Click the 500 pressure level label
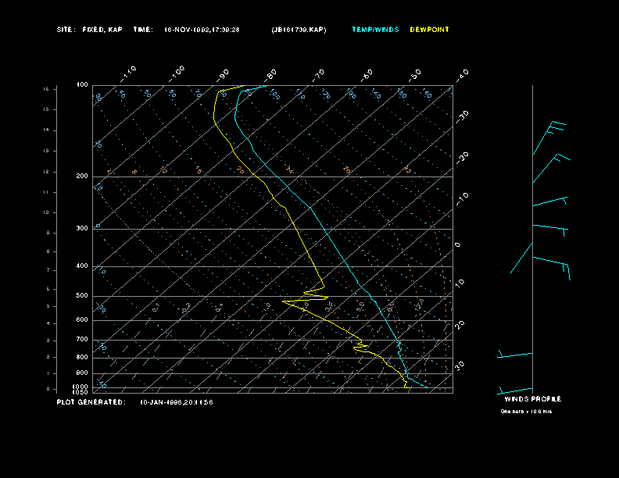Viewport: 619px width, 478px height. pos(82,296)
